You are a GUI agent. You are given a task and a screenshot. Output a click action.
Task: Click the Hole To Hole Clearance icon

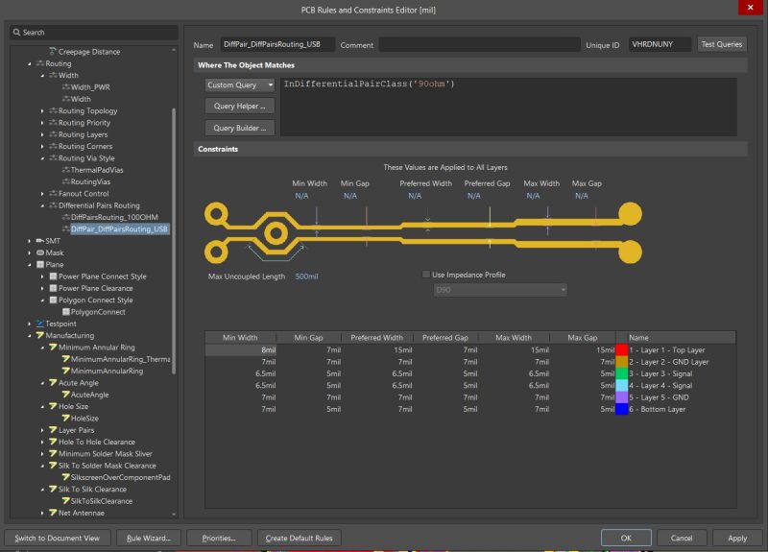pyautogui.click(x=53, y=442)
